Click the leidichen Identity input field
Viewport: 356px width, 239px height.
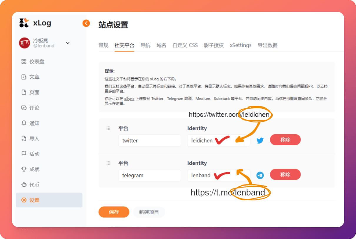(x=219, y=141)
